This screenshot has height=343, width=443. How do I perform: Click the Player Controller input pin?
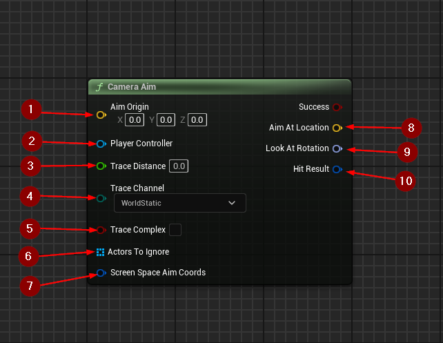pyautogui.click(x=101, y=144)
